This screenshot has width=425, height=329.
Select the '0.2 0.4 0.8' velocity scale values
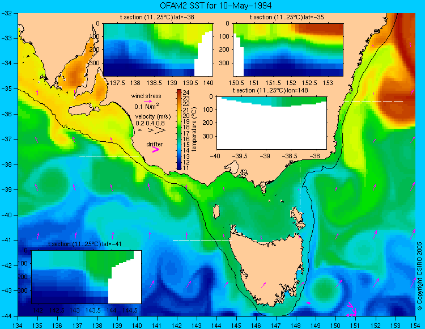[x=150, y=123]
